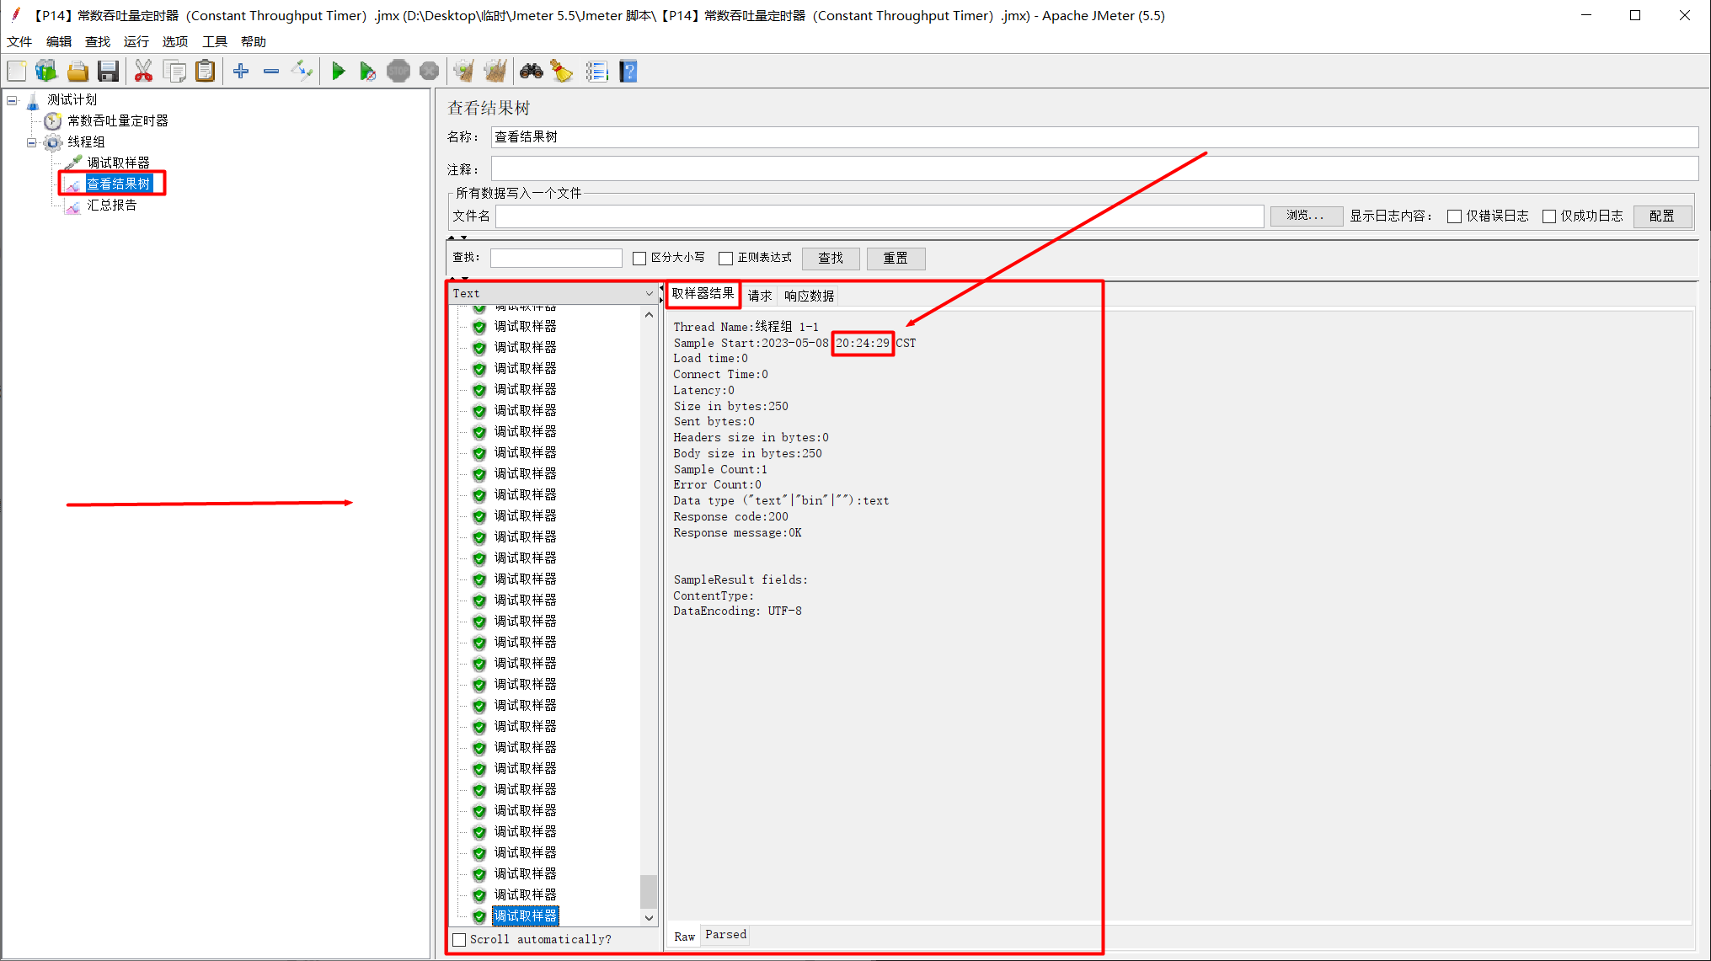Click the 名称 name input field
This screenshot has height=961, width=1711.
pyautogui.click(x=1094, y=137)
